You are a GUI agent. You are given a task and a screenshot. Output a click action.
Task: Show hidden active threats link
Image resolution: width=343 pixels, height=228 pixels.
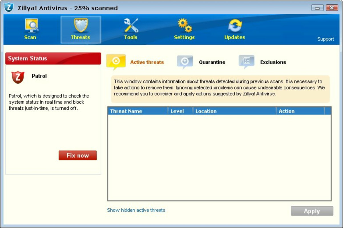[x=136, y=210]
